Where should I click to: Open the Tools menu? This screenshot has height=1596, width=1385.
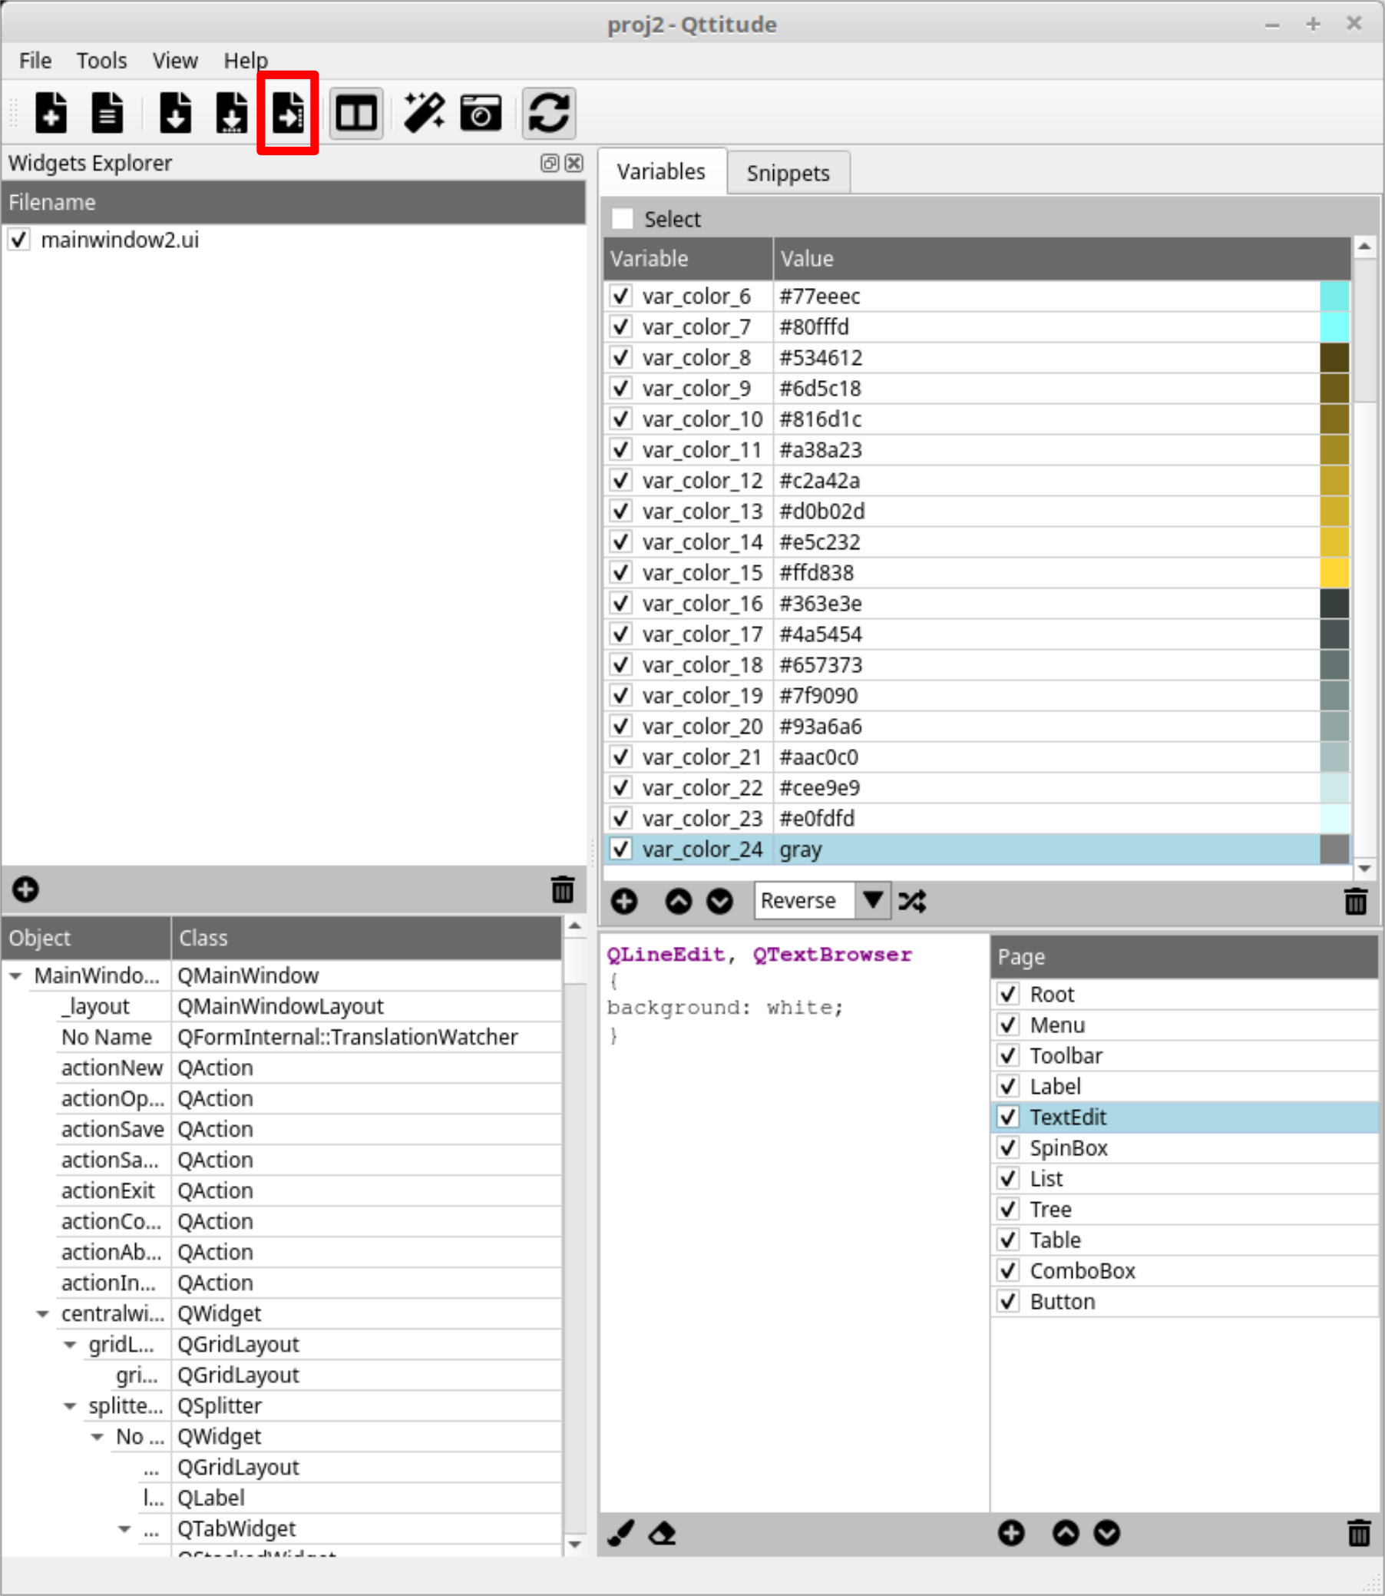pos(101,61)
